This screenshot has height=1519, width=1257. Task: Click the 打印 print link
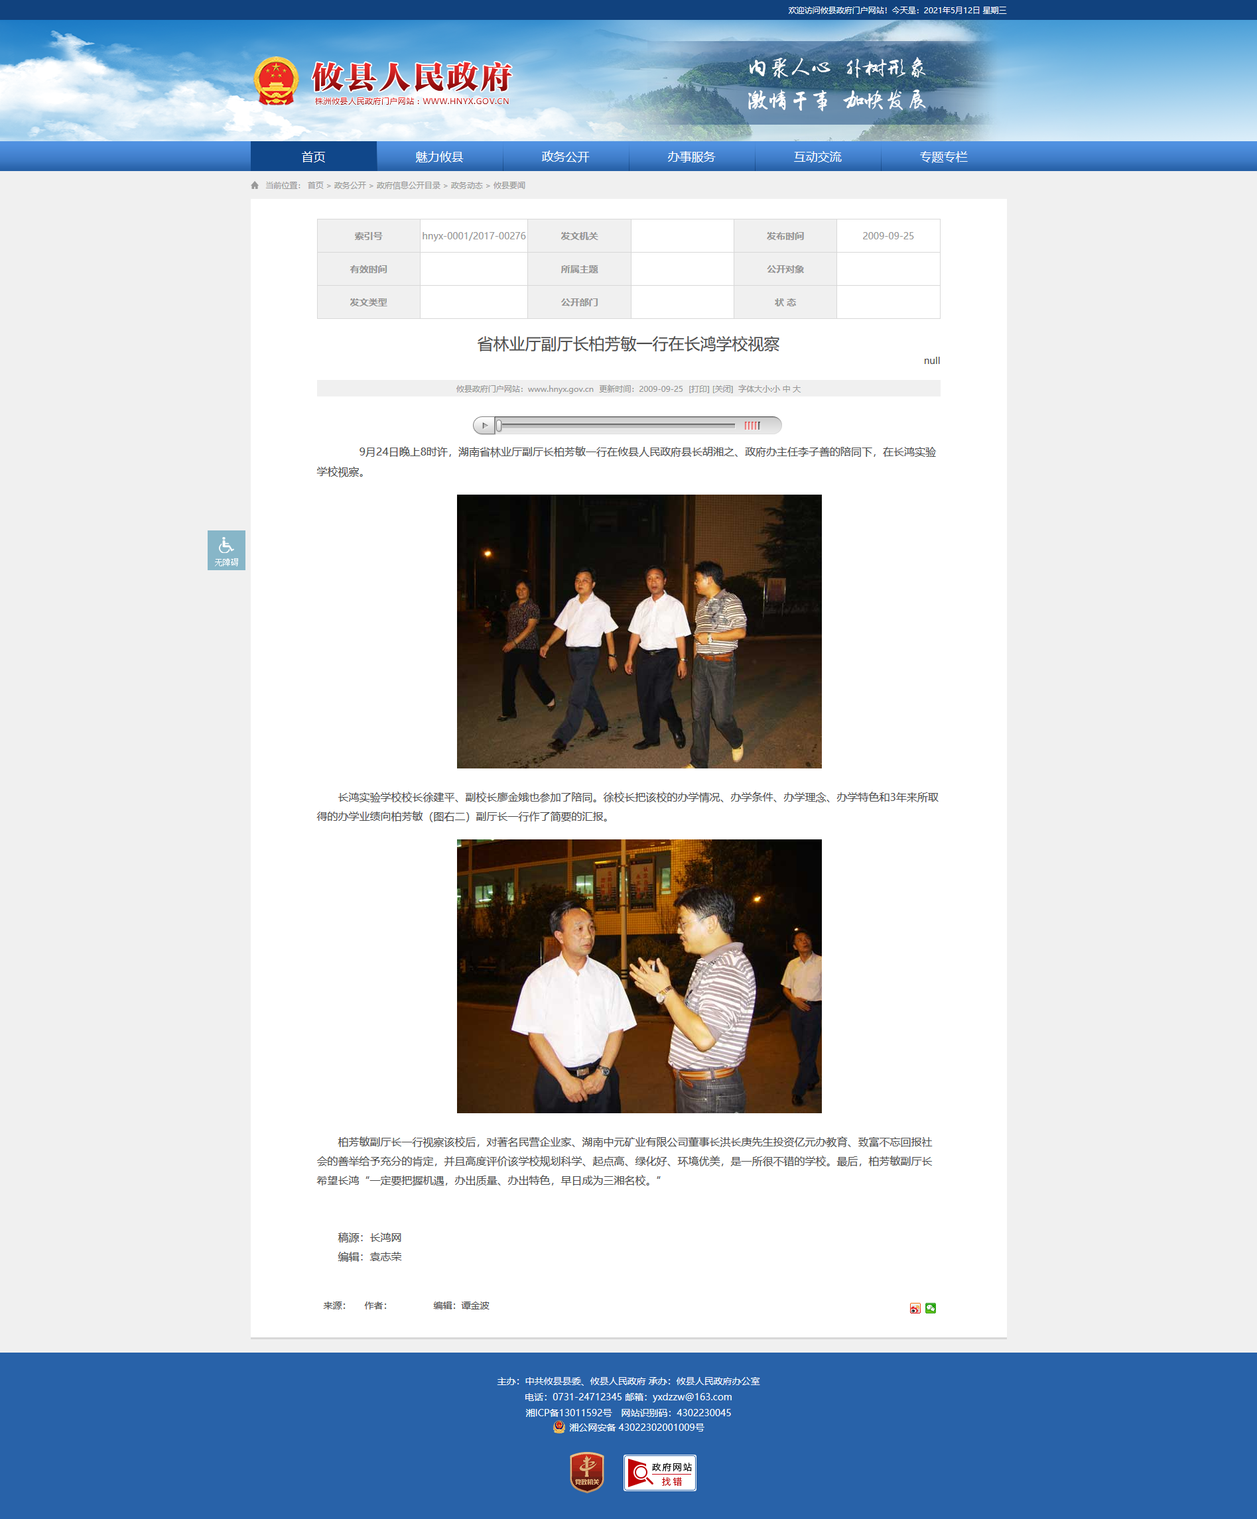coord(698,389)
